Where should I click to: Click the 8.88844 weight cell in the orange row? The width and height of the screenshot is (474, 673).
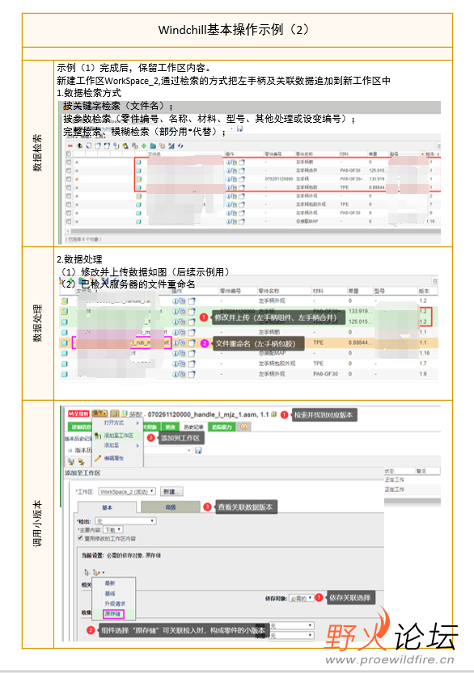coord(360,343)
